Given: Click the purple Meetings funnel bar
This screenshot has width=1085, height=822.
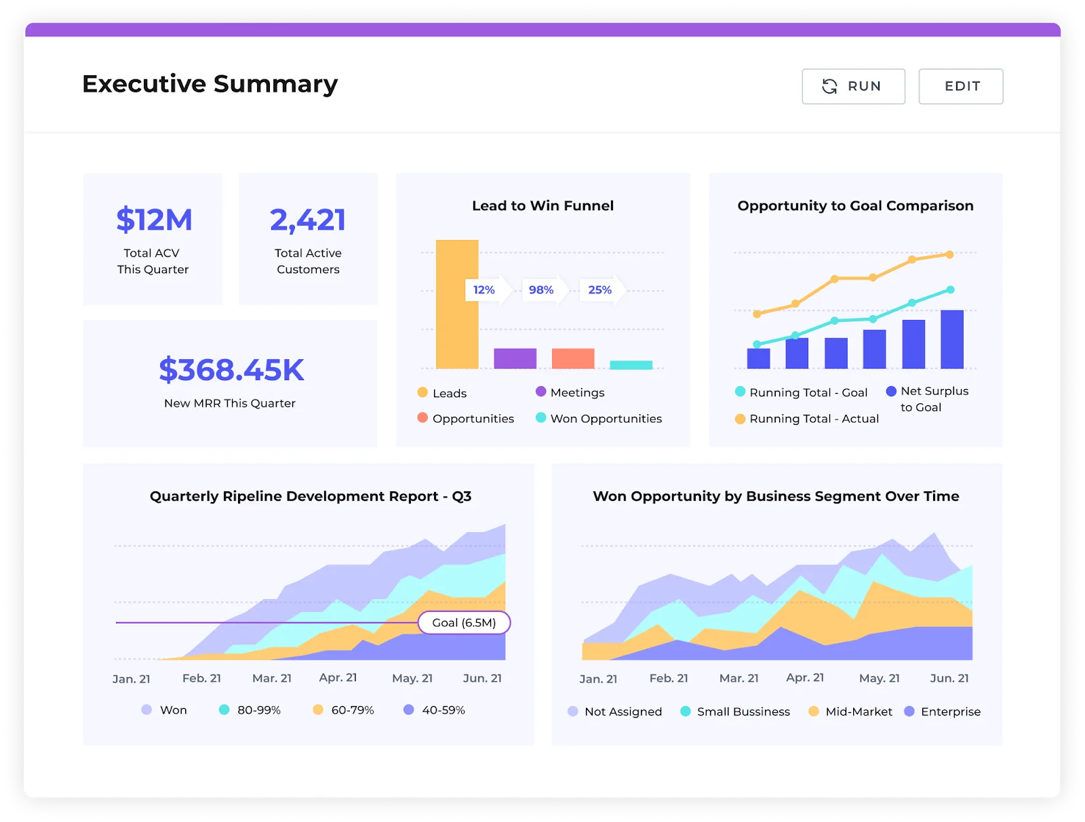Looking at the screenshot, I should pos(515,358).
